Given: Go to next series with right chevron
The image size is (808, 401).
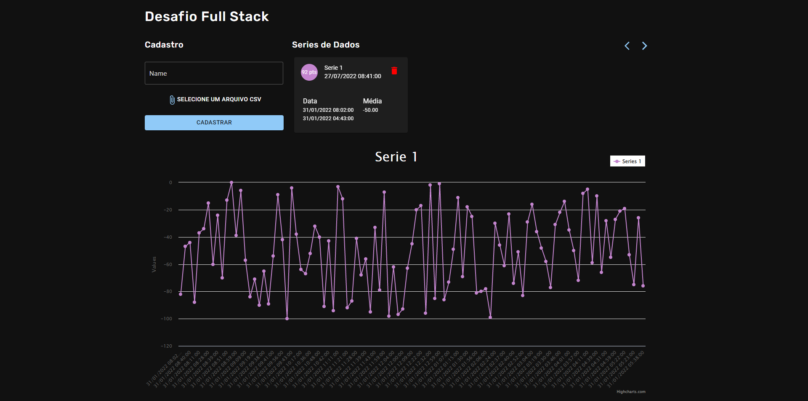Looking at the screenshot, I should (644, 46).
